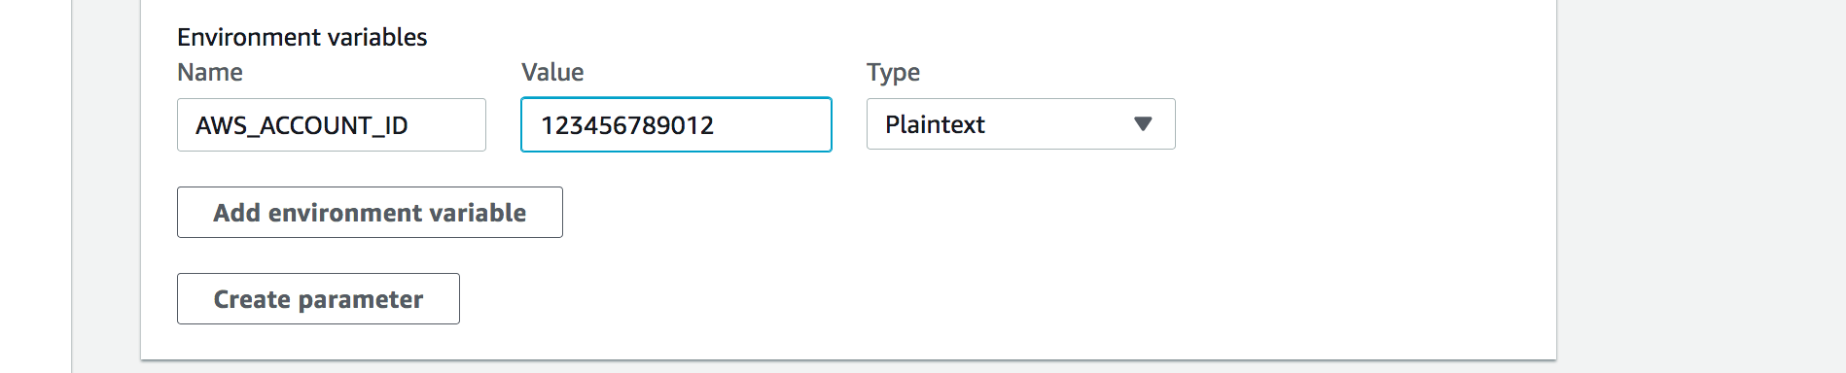This screenshot has height=373, width=1846.
Task: Select the Plaintext text in Type combo box
Action: pos(935,124)
